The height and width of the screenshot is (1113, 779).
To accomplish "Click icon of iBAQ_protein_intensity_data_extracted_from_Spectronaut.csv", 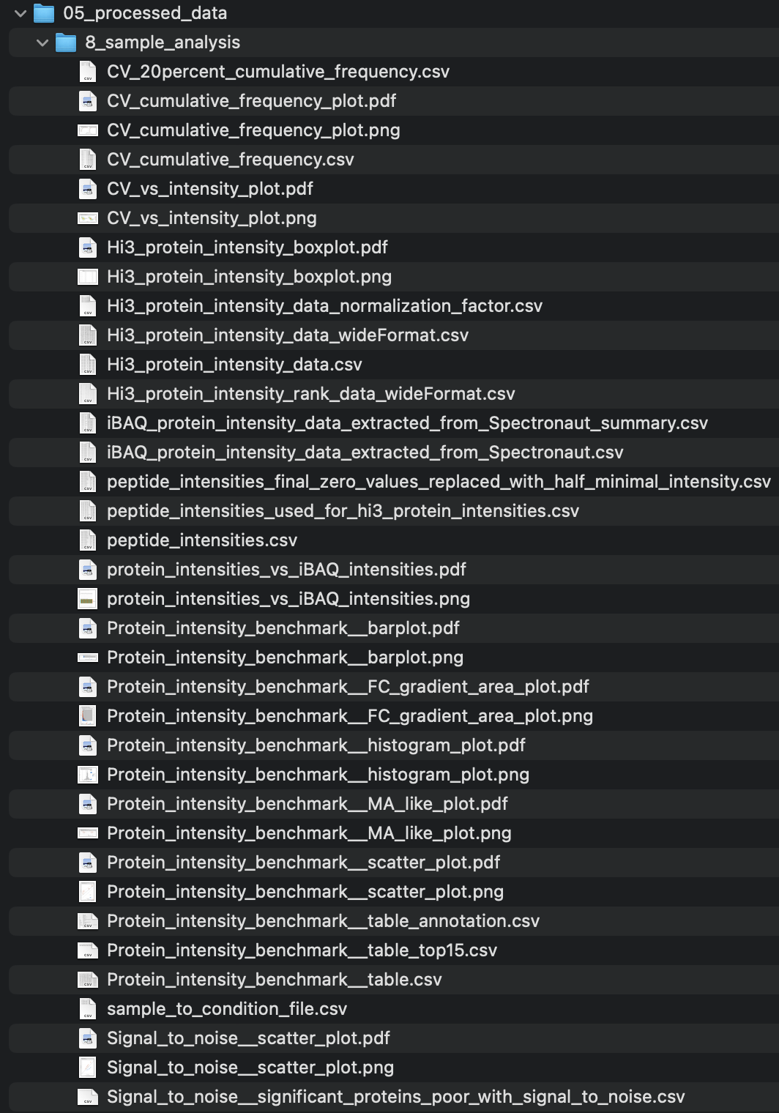I will [x=88, y=453].
